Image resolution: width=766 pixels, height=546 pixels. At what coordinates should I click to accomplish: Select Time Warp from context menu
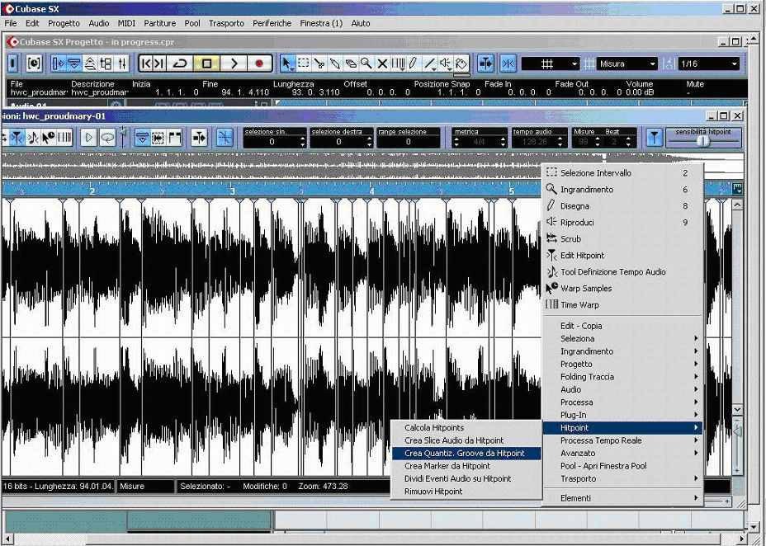pos(579,305)
